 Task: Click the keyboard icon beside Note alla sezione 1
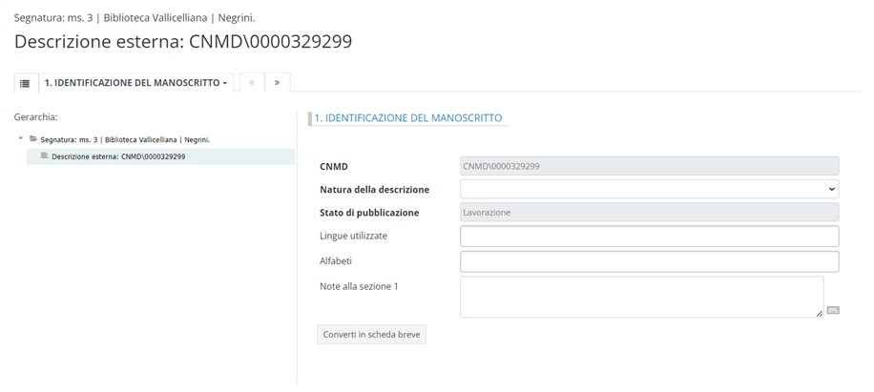tap(832, 310)
